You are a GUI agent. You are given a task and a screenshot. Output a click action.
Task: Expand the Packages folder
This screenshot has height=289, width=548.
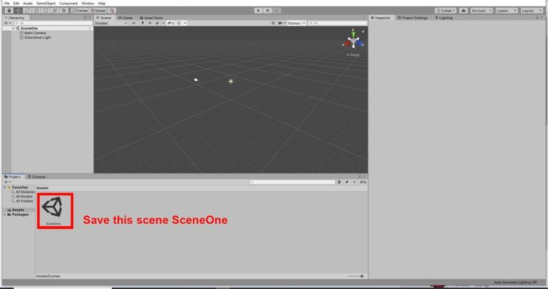point(5,214)
